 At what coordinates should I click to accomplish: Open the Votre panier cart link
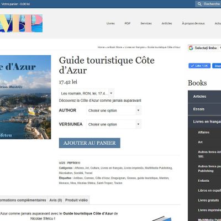pos(15,4)
